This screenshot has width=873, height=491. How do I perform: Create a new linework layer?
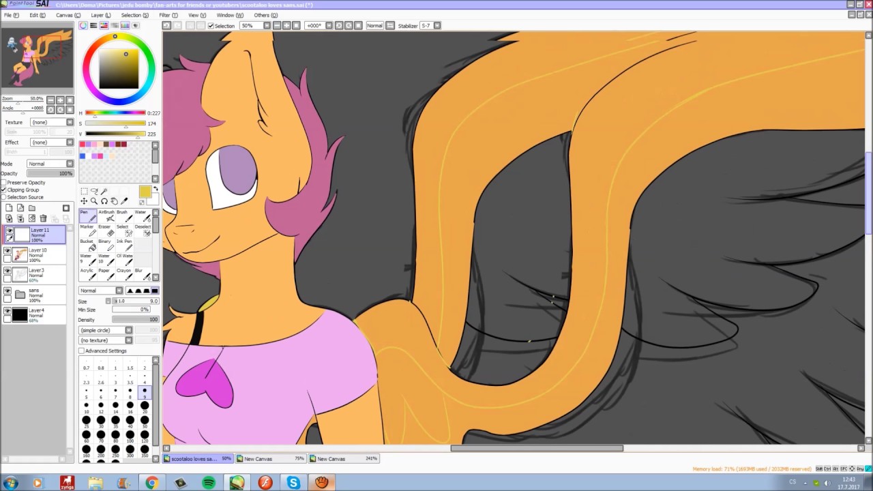[x=20, y=208]
